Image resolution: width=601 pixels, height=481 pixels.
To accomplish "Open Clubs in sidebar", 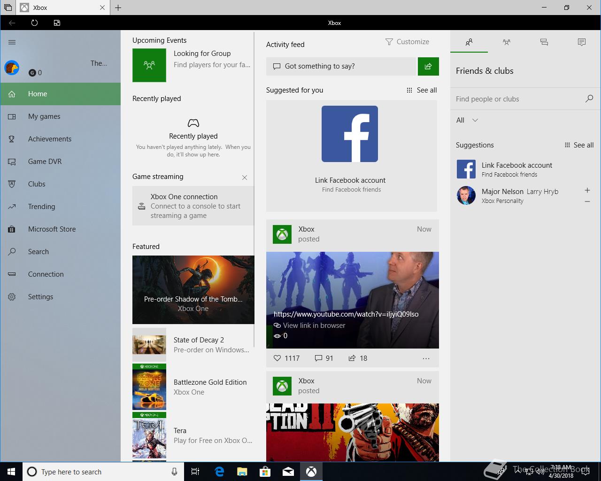I will pos(60,184).
